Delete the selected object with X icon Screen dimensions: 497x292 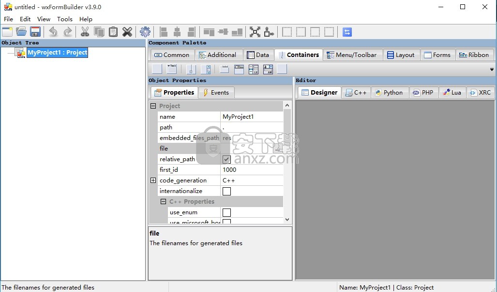(x=127, y=32)
